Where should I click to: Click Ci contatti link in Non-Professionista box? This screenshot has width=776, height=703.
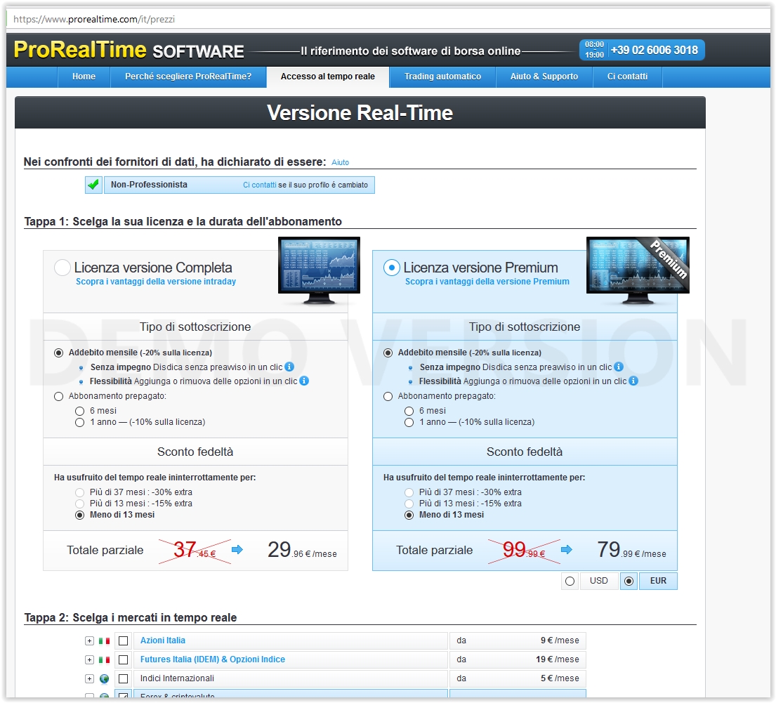259,185
